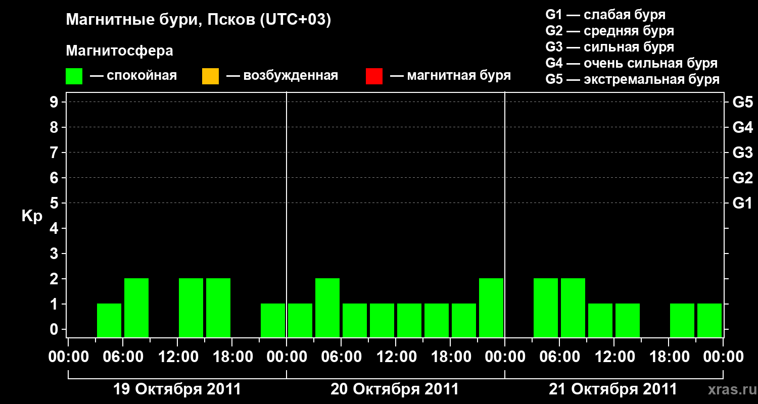Click the 21 October 03:00–06:00 Kp 2 bar
758x404 pixels.
[x=546, y=308]
